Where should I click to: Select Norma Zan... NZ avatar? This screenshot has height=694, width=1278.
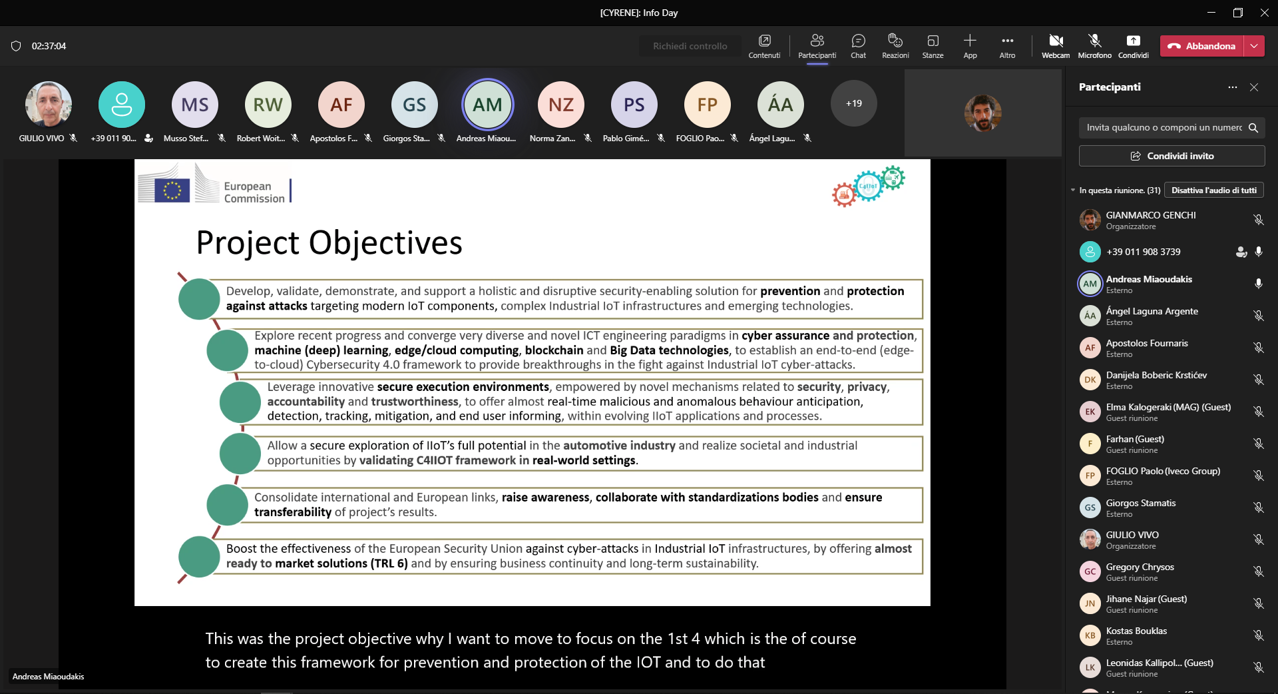(561, 105)
